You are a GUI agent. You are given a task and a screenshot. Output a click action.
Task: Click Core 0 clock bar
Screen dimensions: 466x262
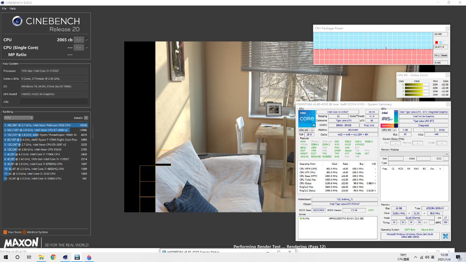pos(417,84)
